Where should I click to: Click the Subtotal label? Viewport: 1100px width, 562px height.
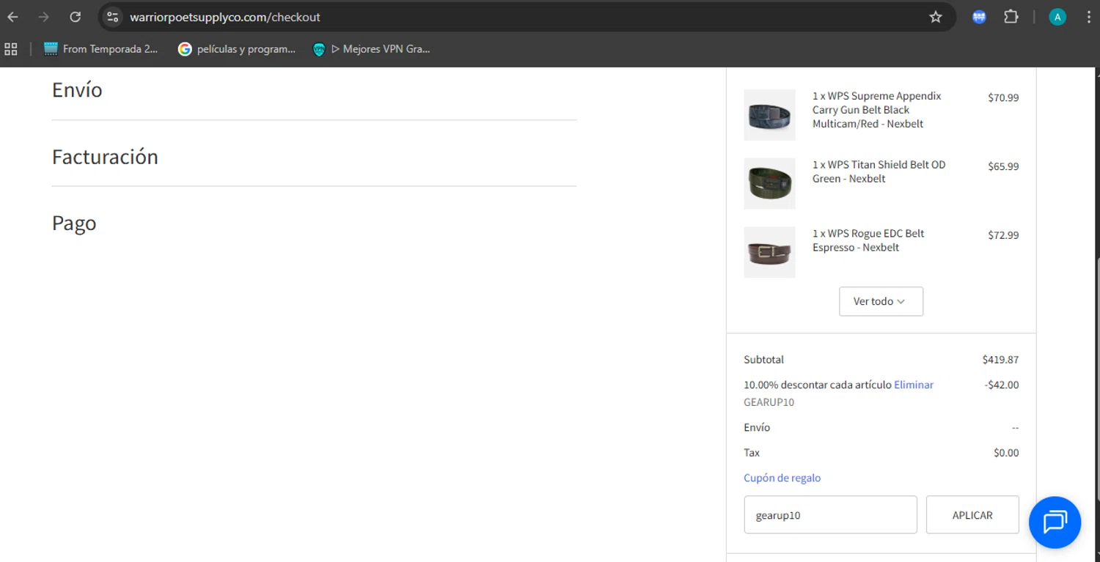[x=763, y=360]
